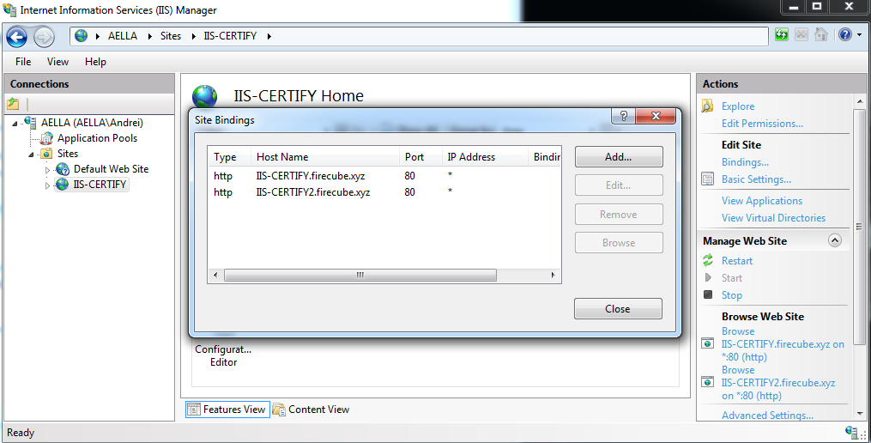Select the IIS-CERTIFY.firecube.xyz binding row
Screen dimensions: 871x443
click(384, 176)
